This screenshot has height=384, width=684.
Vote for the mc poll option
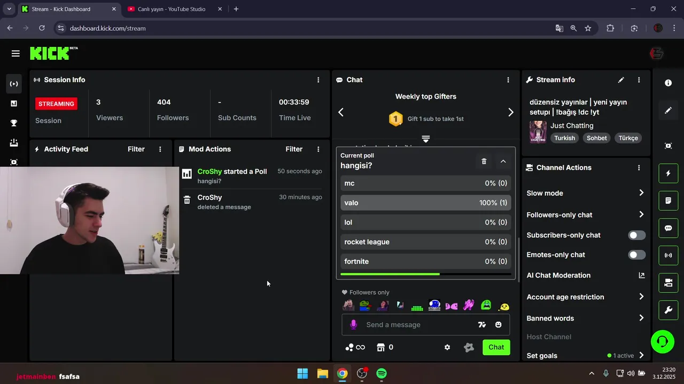click(x=425, y=183)
